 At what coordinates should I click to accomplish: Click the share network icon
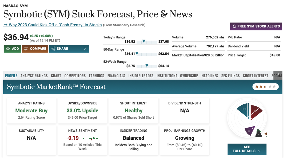point(53,49)
